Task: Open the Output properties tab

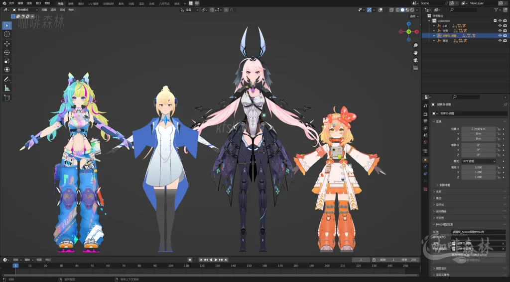Action: pos(425,121)
